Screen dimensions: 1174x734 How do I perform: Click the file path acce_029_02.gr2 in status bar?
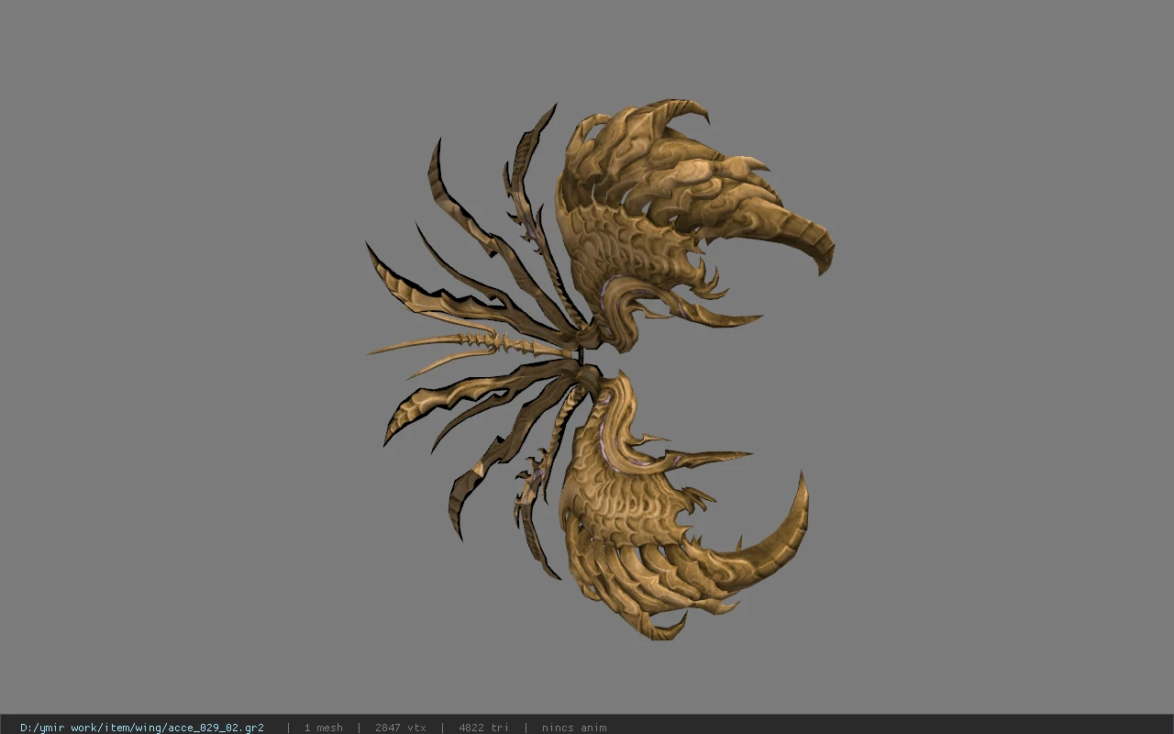(x=142, y=728)
